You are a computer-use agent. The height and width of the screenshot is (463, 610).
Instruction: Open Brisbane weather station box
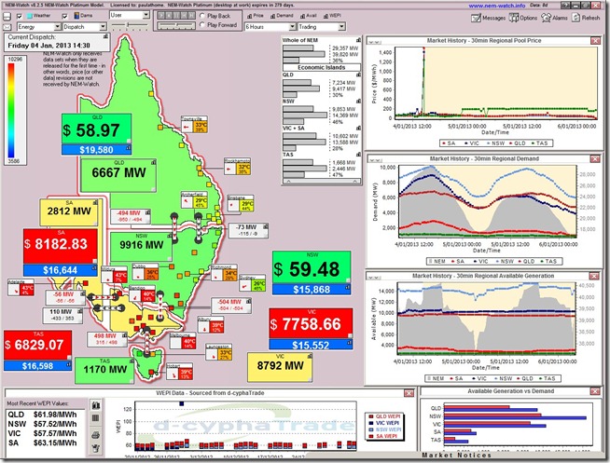[x=241, y=203]
